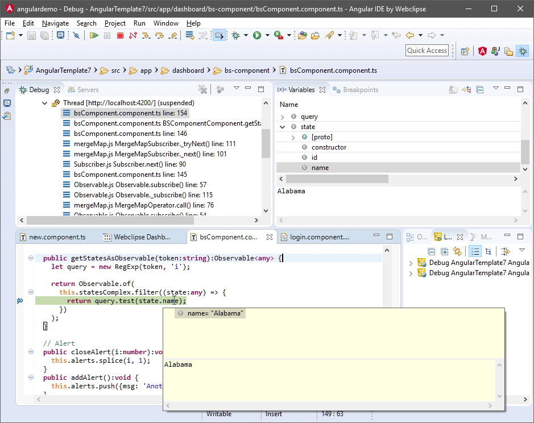534x423 pixels.
Task: Click the Open Type folder icon
Action: 302,35
